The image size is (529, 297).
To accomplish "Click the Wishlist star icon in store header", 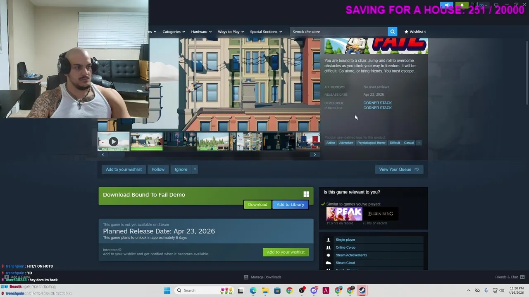I will (406, 32).
